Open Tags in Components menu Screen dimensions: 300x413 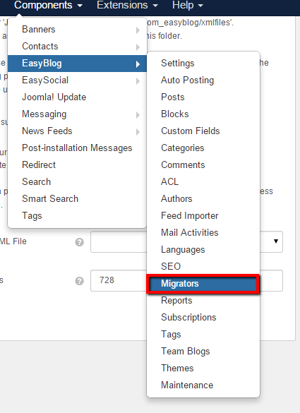point(77,216)
